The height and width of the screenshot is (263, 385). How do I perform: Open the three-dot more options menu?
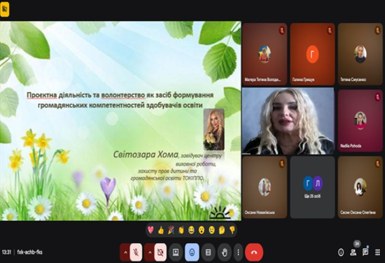coord(238,251)
